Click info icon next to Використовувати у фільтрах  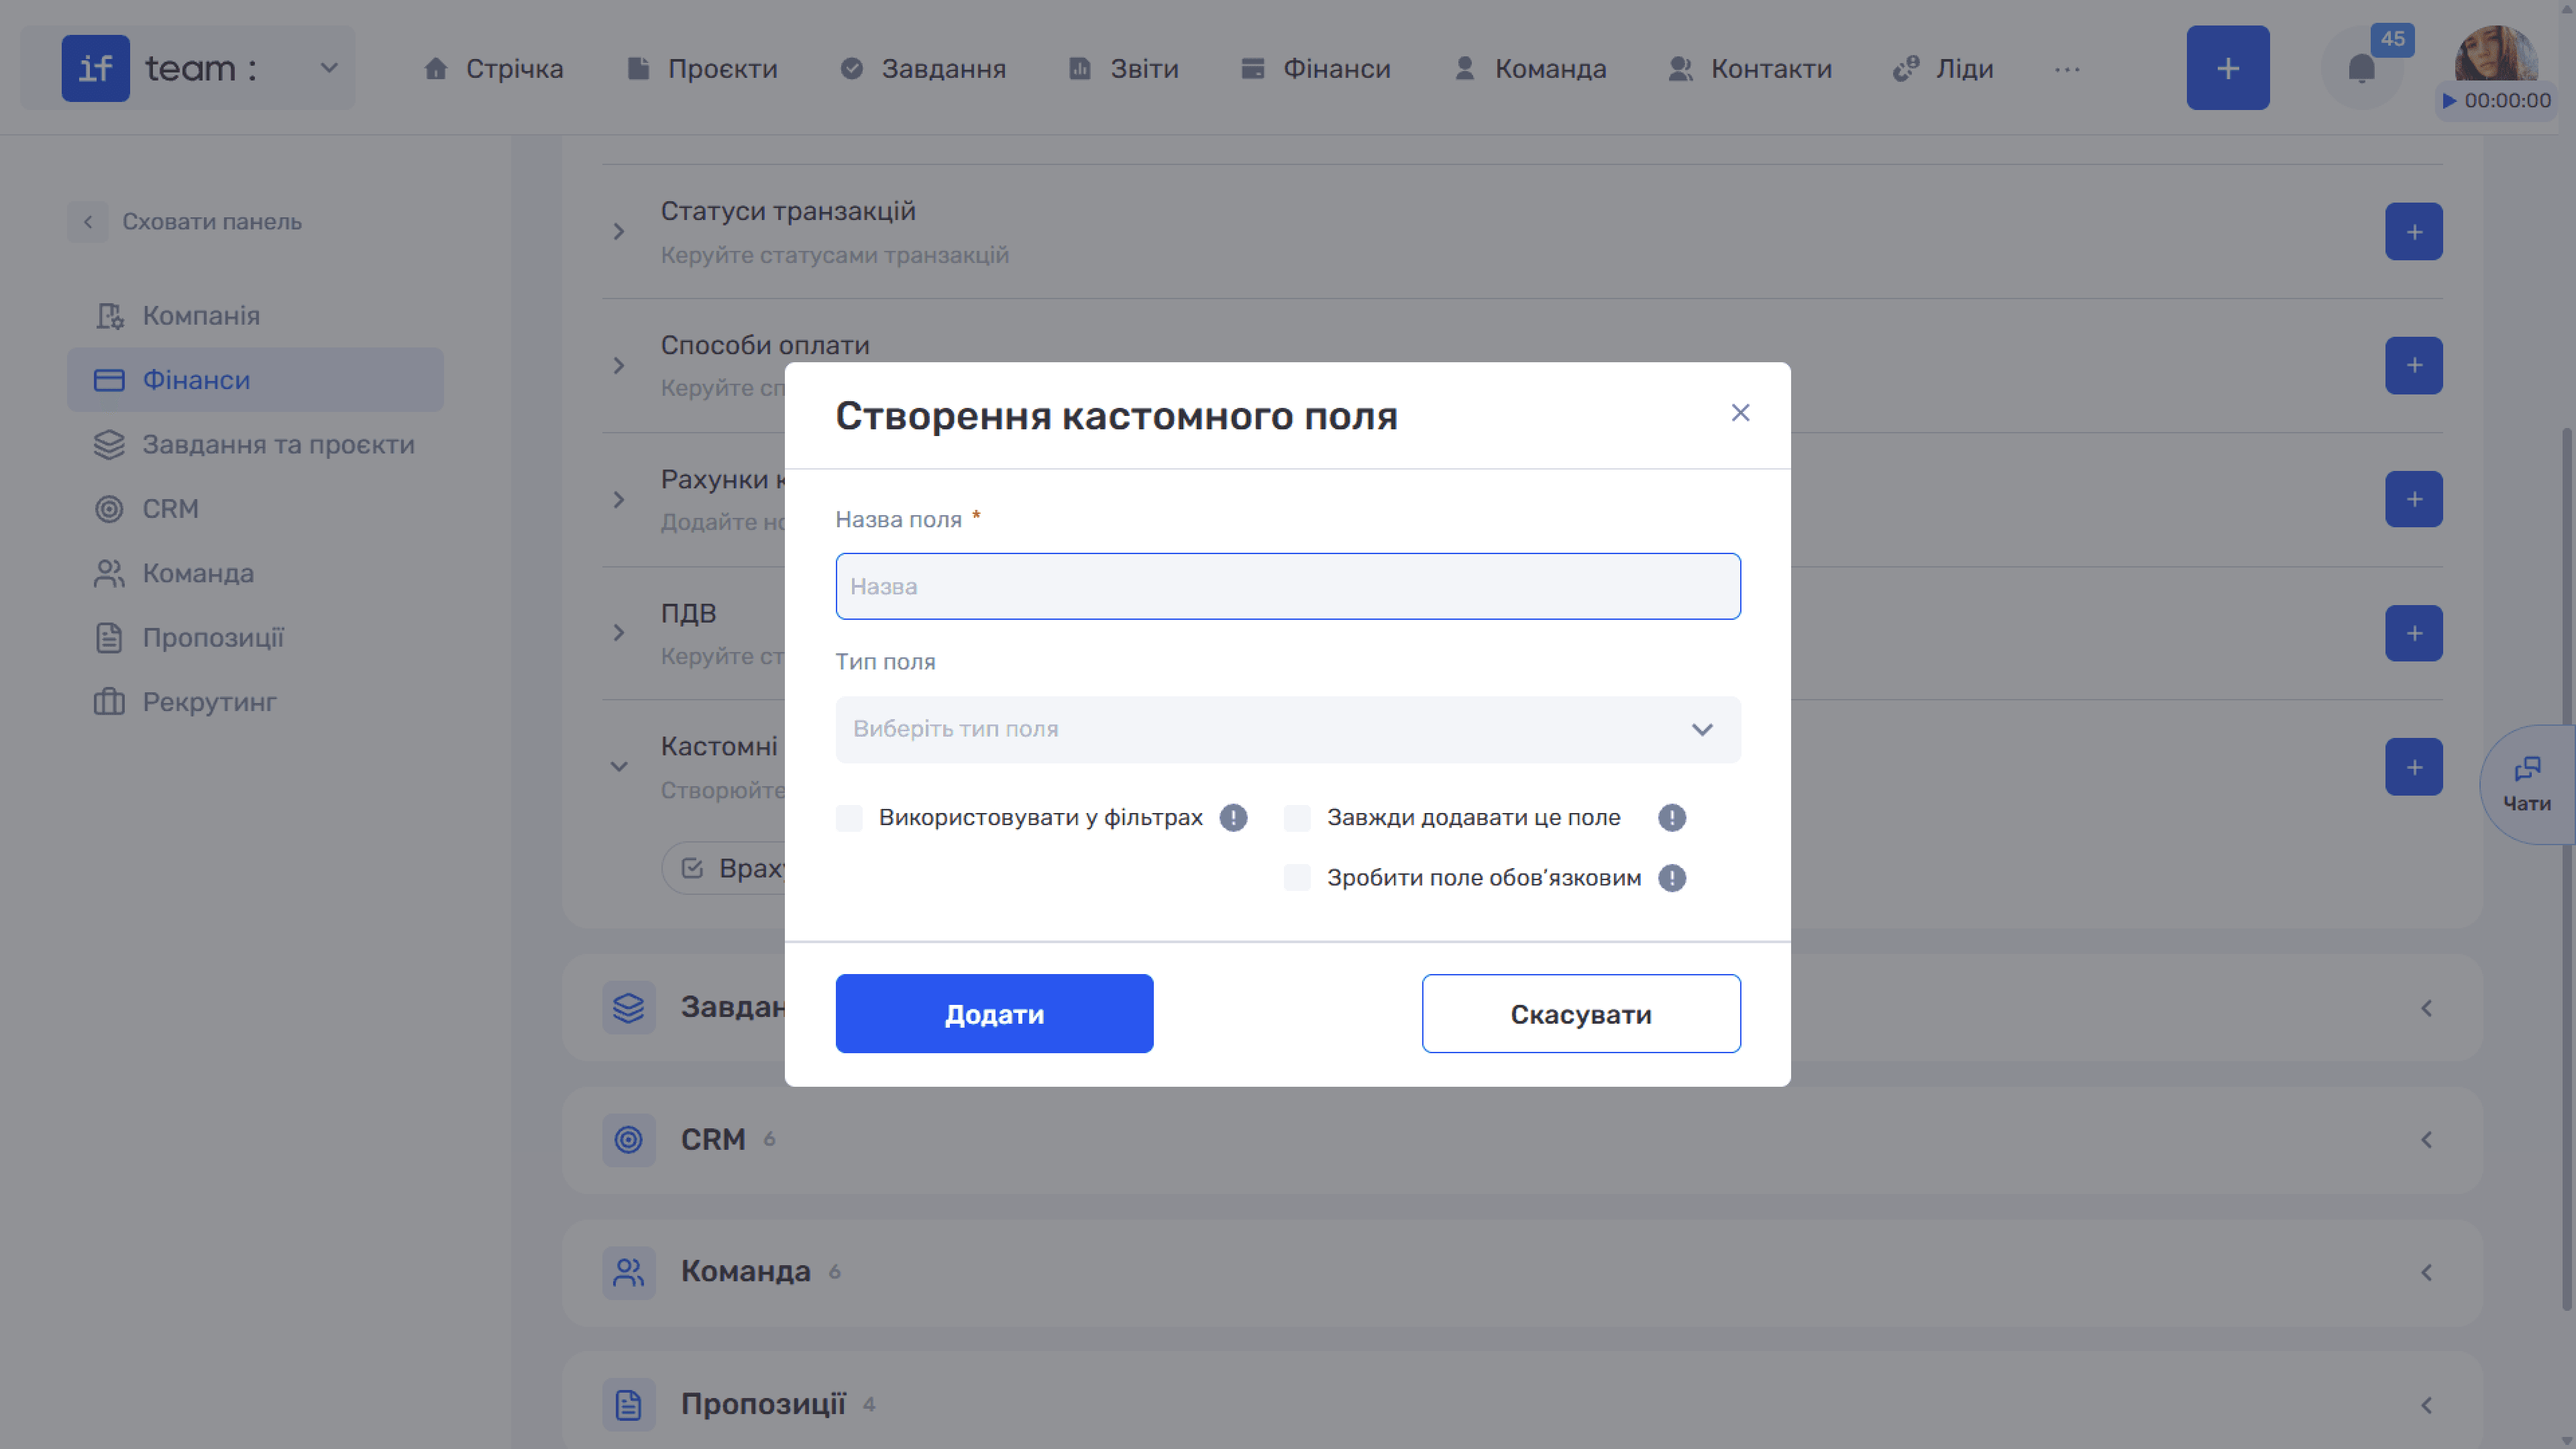pos(1233,818)
